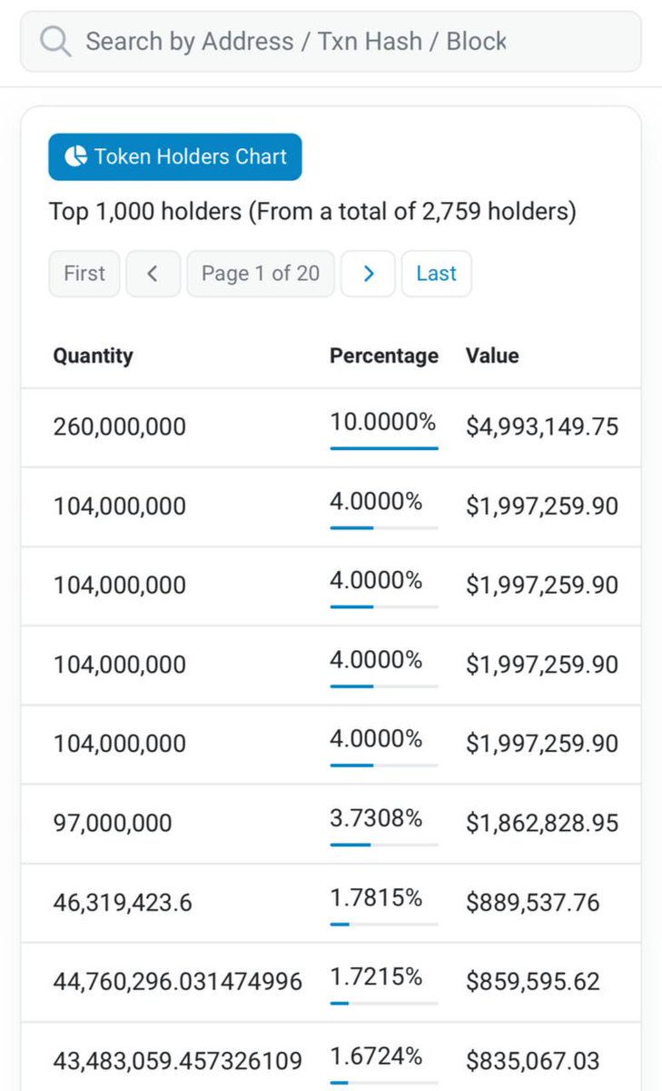The image size is (662, 1091).
Task: Select the 43,483,059.457326109 quantity cell
Action: tap(178, 1061)
